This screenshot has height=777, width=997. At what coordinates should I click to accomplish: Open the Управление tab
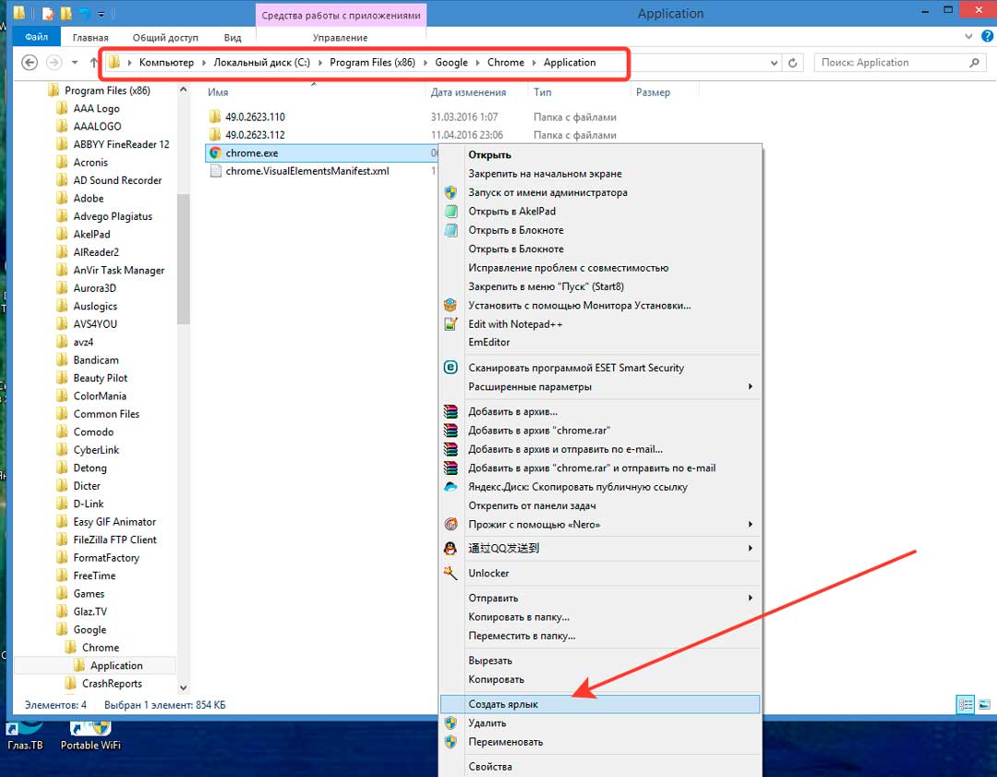(x=340, y=38)
